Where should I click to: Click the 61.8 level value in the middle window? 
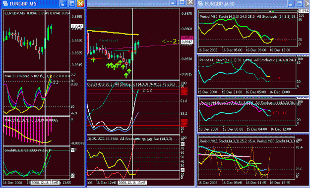(184, 101)
